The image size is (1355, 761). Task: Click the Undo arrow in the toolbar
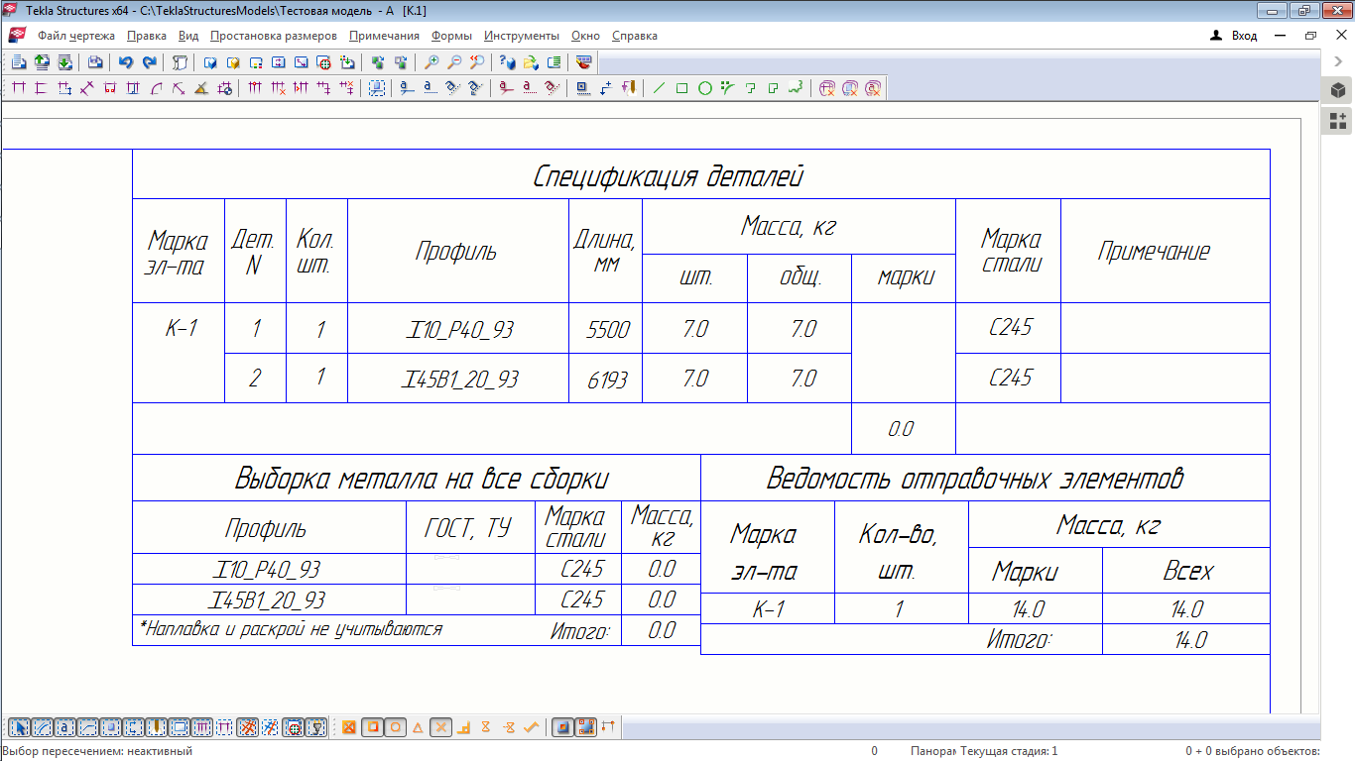click(x=126, y=62)
